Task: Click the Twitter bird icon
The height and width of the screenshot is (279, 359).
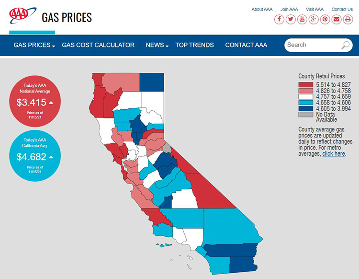Action: pos(291,19)
